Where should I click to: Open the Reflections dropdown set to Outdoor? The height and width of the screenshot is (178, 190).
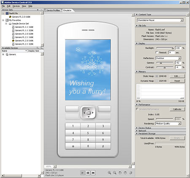point(168,58)
